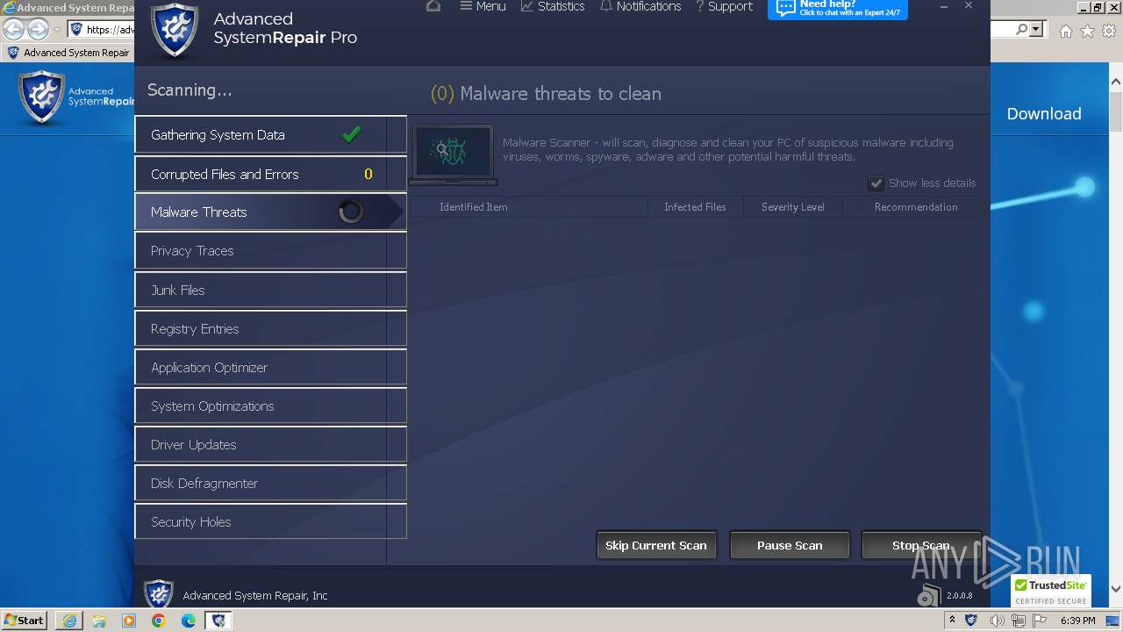The width and height of the screenshot is (1123, 632).
Task: Open Internet Explorer from the taskbar
Action: (x=69, y=621)
